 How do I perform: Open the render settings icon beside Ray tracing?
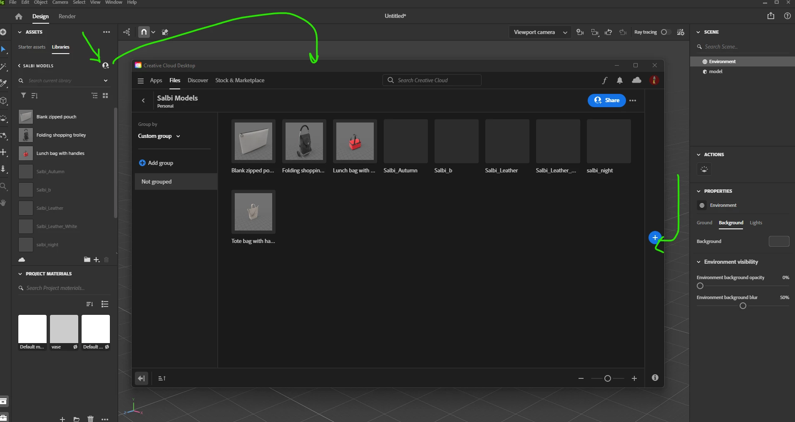point(681,32)
